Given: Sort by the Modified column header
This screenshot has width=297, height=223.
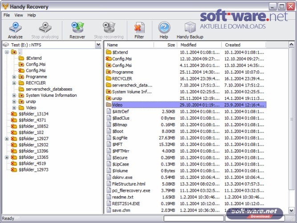Looking at the screenshot, I should coord(199,45).
